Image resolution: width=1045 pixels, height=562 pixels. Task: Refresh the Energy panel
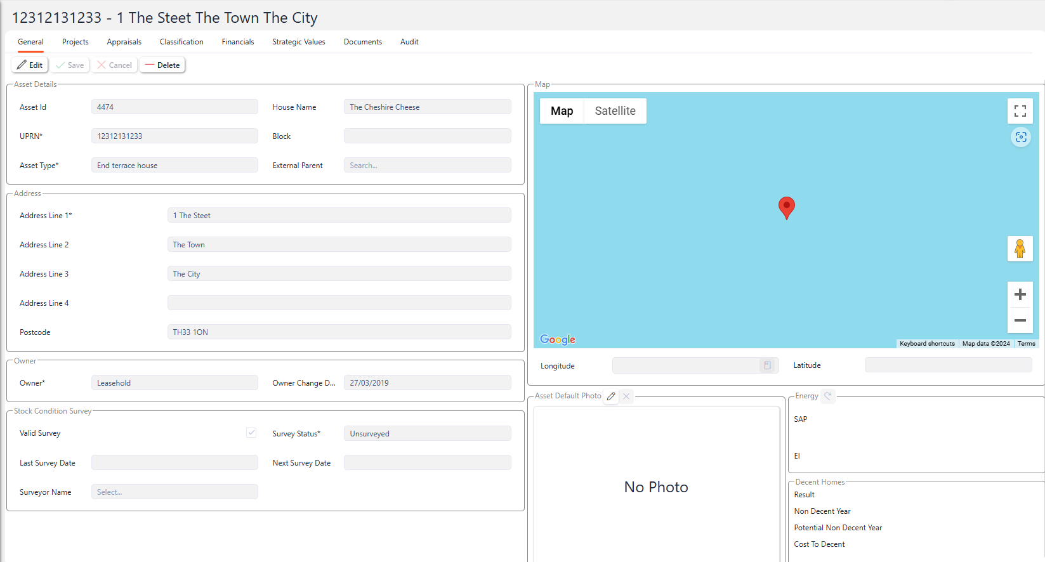[x=828, y=396]
